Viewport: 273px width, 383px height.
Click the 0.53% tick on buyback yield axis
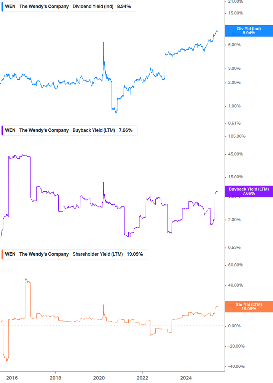(234, 247)
